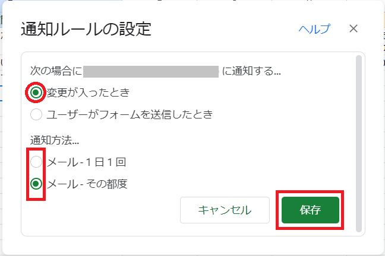Click the 変更が入ったとき label text
Screen dimensions: 385x256
[88, 92]
